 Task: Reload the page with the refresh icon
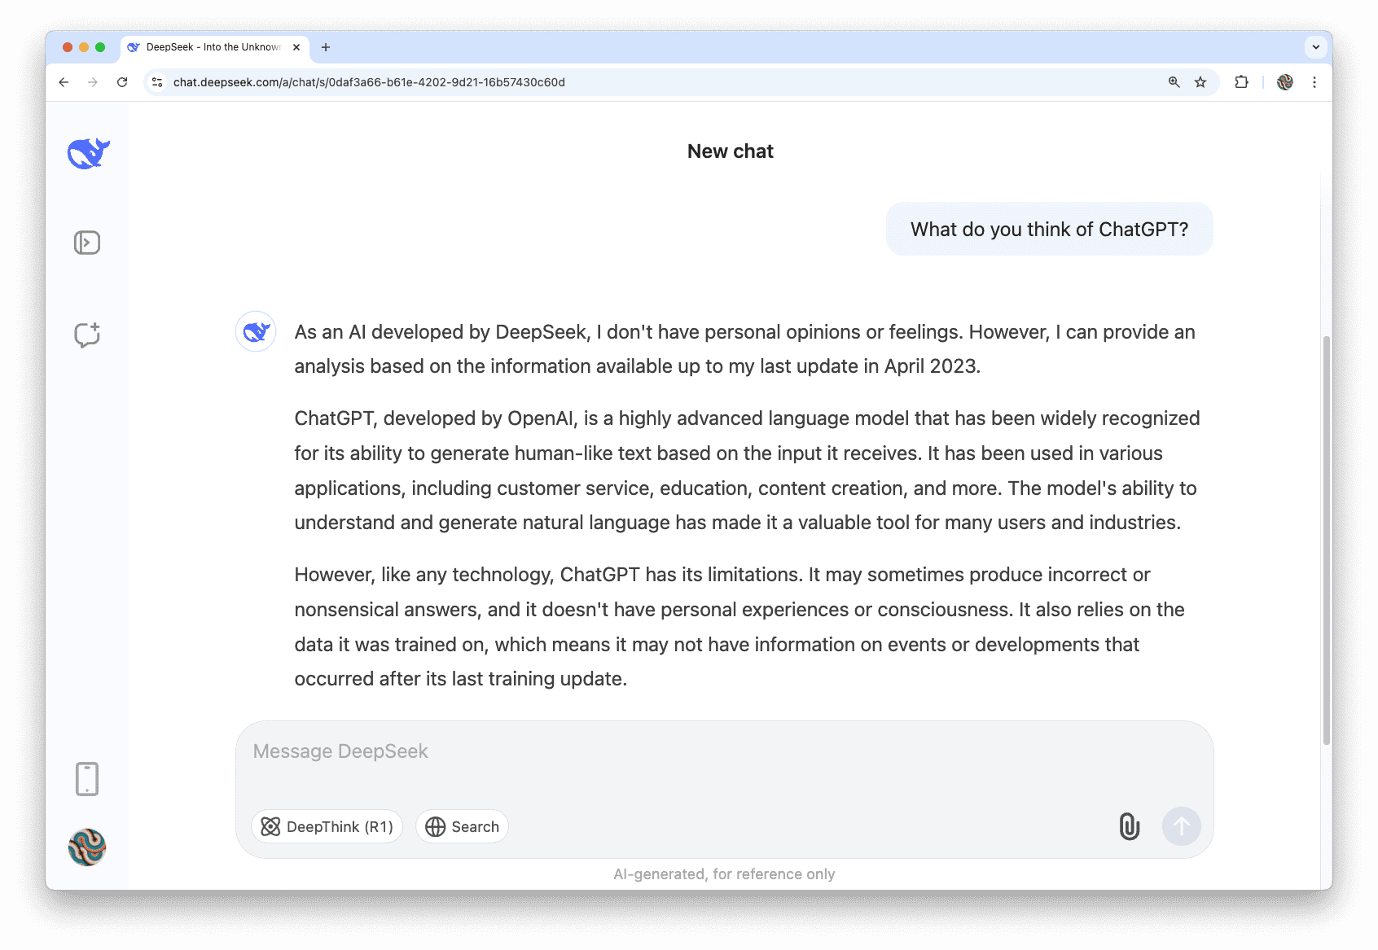click(x=122, y=82)
